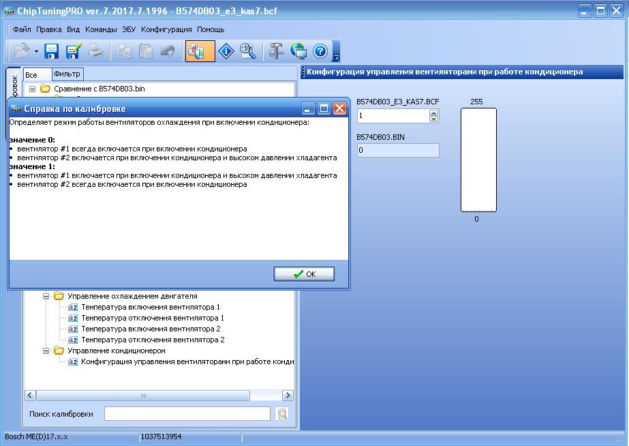
Task: Switch to the Все tab
Action: tap(37, 74)
